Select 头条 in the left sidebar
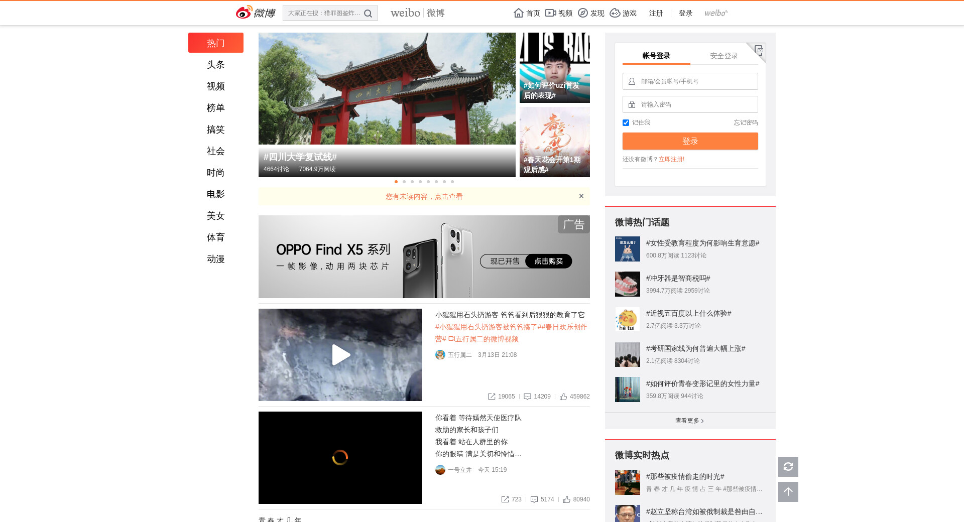The width and height of the screenshot is (964, 522). point(215,65)
